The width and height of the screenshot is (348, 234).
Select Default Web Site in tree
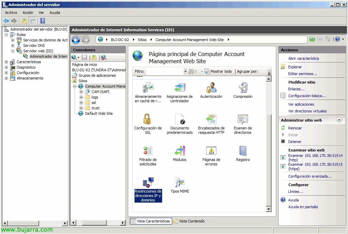coord(99,113)
